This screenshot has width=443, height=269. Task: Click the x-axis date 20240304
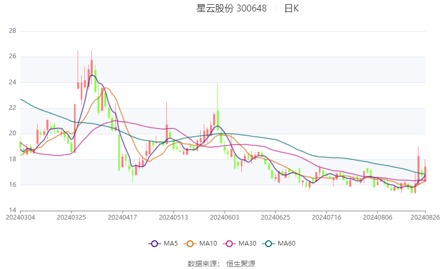point(20,217)
